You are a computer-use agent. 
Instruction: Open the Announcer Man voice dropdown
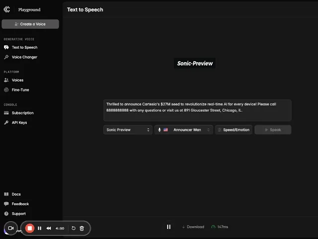point(183,129)
